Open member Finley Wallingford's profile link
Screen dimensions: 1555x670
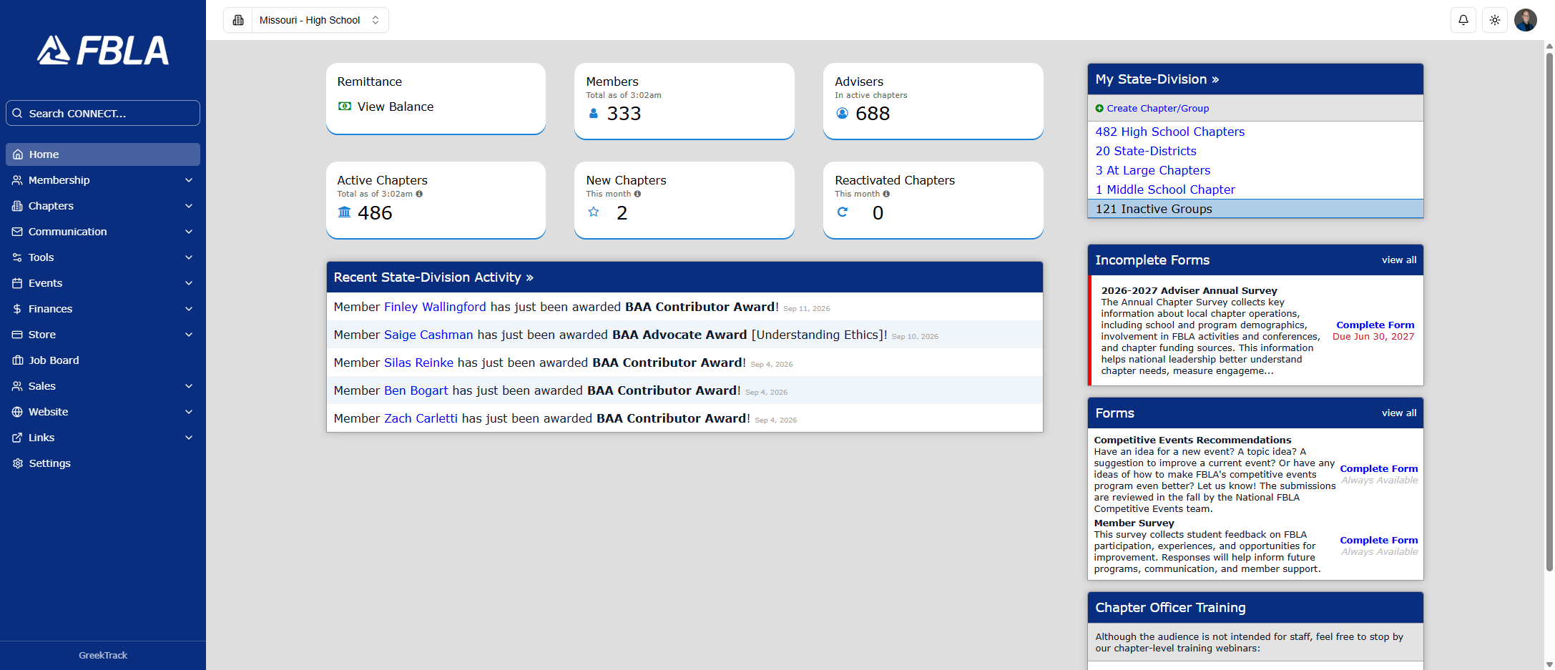click(435, 307)
